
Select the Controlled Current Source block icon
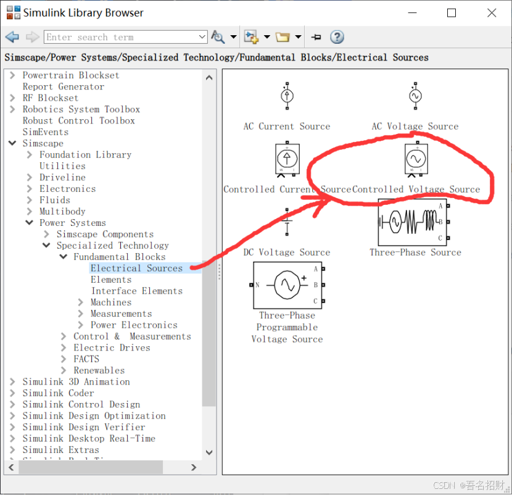(287, 160)
